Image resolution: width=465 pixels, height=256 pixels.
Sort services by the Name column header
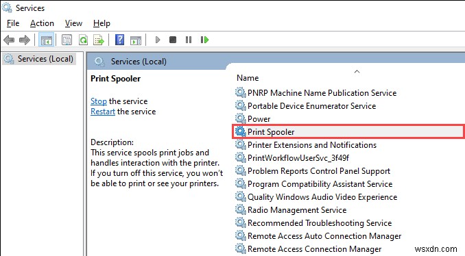(248, 78)
